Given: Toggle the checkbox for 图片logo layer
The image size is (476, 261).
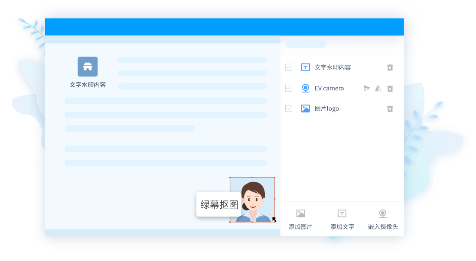Looking at the screenshot, I should [x=288, y=108].
